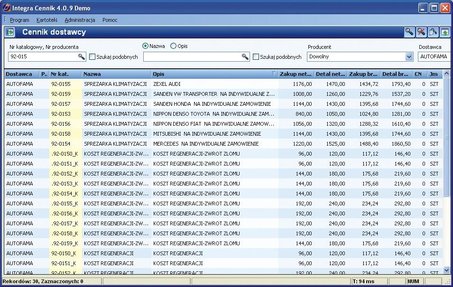
Task: Click the clear search crossed-magnifier icon
Action: [421, 32]
